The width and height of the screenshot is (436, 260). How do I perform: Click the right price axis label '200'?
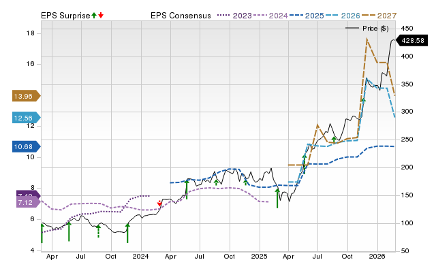(407, 167)
